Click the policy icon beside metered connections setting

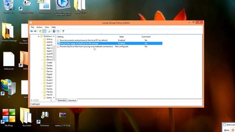pos(58,47)
